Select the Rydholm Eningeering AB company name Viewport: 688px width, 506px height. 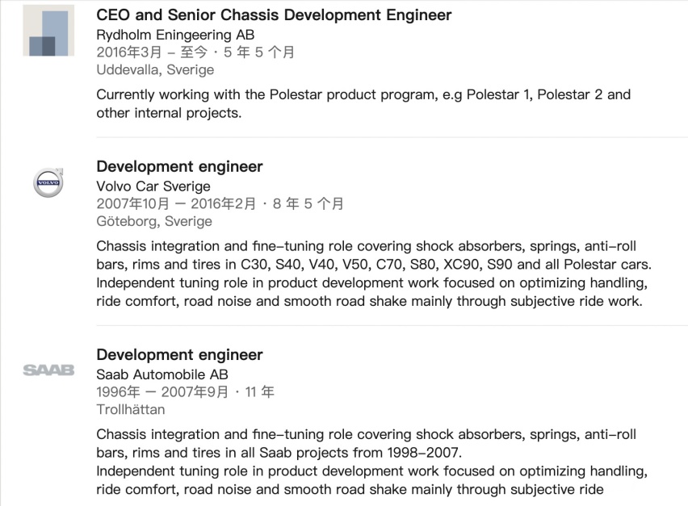coord(175,35)
